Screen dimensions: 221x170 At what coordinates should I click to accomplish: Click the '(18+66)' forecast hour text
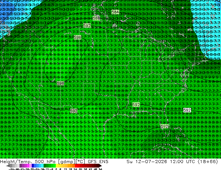click(208, 162)
